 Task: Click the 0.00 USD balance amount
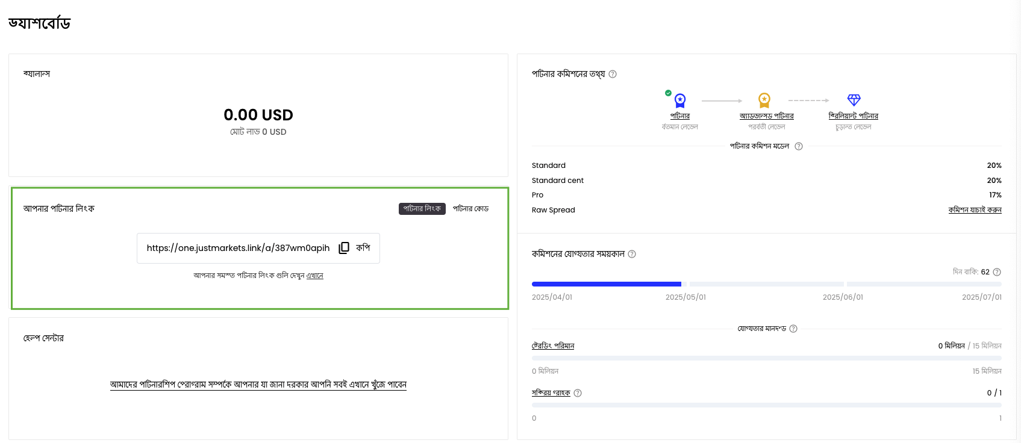click(258, 115)
